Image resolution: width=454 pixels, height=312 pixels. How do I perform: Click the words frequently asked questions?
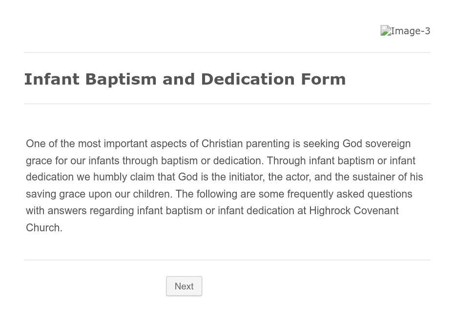(350, 194)
